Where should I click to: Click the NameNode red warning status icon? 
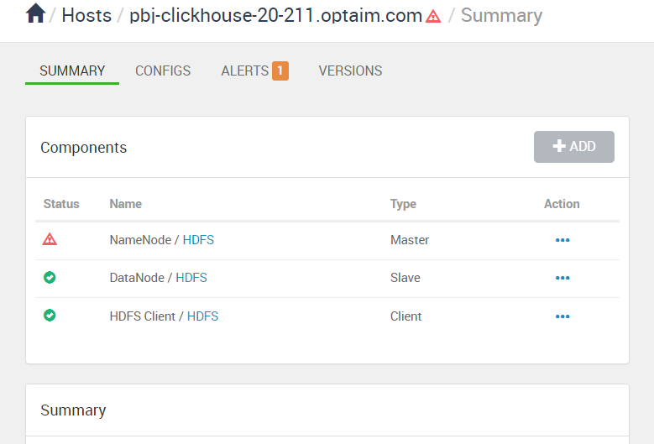(50, 239)
